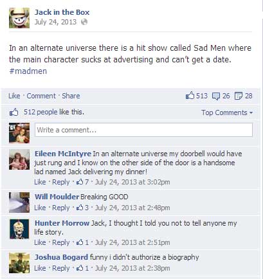The height and width of the screenshot is (279, 263).
Task: Open the timestamp on Joshua Bogard's comment
Action: pos(132,268)
